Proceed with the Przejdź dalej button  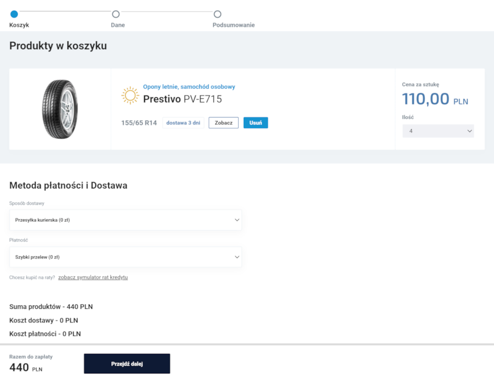[x=127, y=364]
